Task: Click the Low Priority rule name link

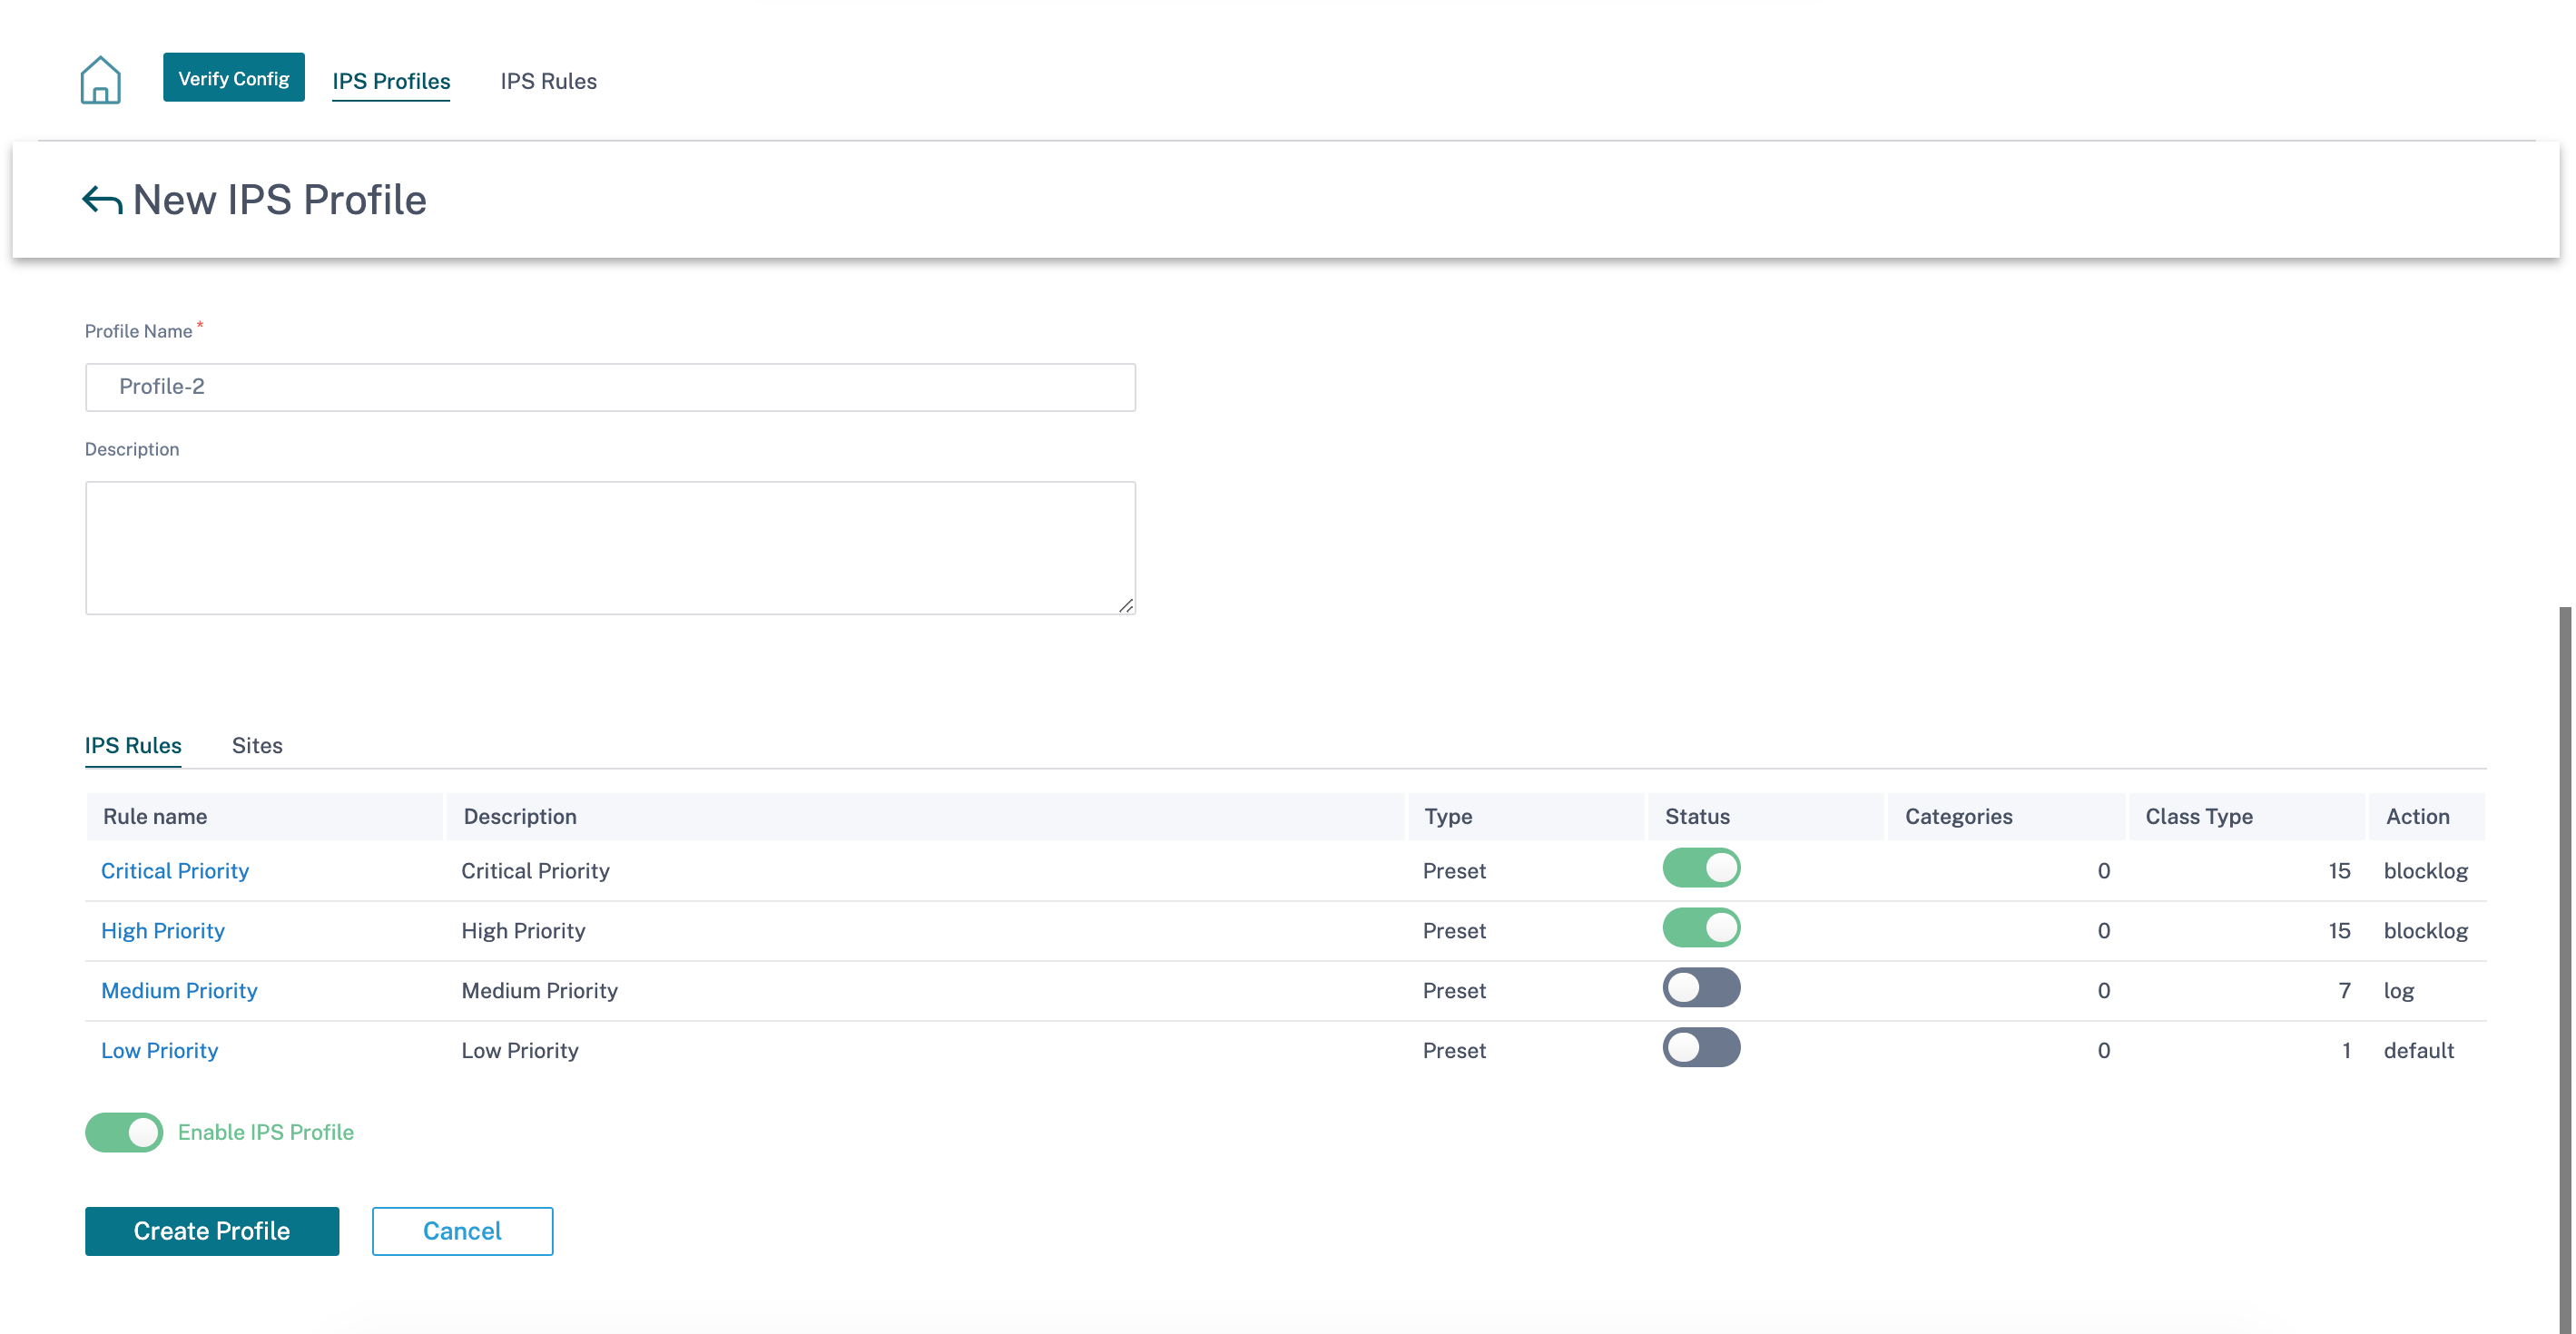Action: click(158, 1050)
